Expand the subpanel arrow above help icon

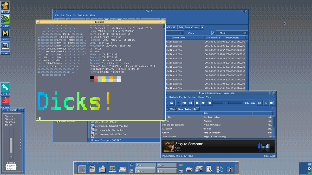(x=230, y=163)
